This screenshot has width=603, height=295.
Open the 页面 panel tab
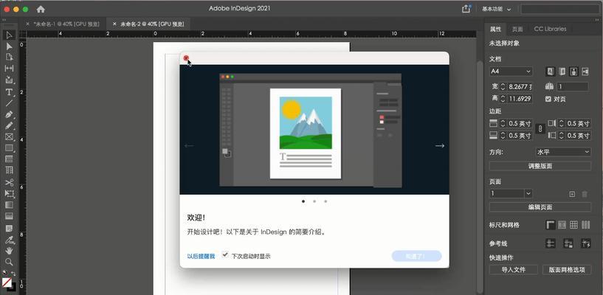(x=517, y=29)
